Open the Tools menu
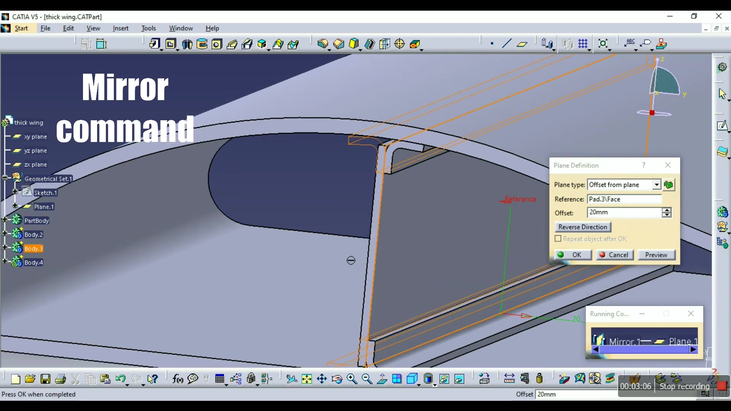 (x=148, y=28)
